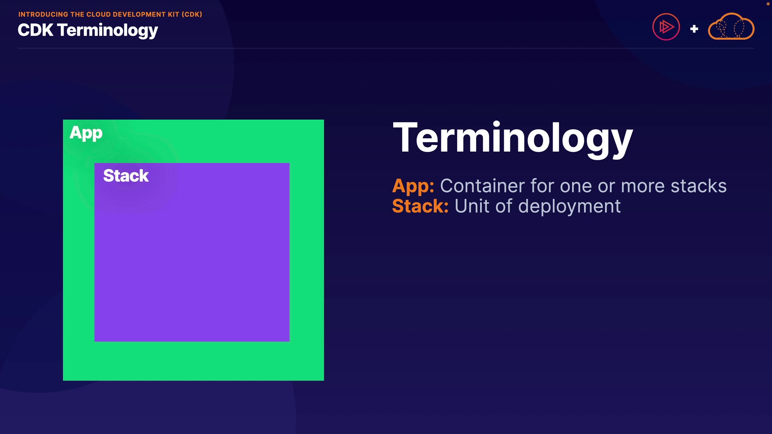772x434 pixels.
Task: Click the large Terminology heading
Action: 513,138
